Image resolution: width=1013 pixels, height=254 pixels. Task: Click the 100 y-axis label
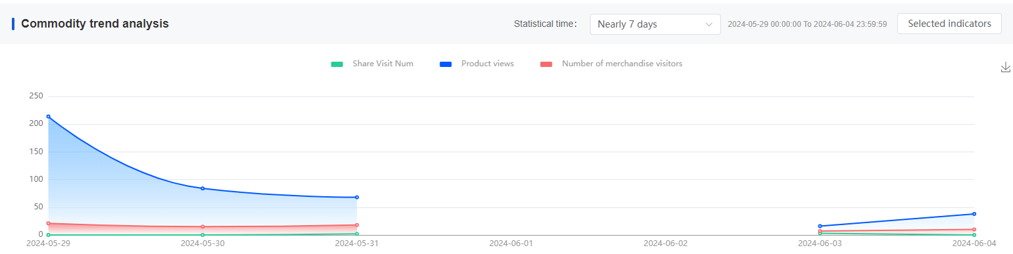36,179
